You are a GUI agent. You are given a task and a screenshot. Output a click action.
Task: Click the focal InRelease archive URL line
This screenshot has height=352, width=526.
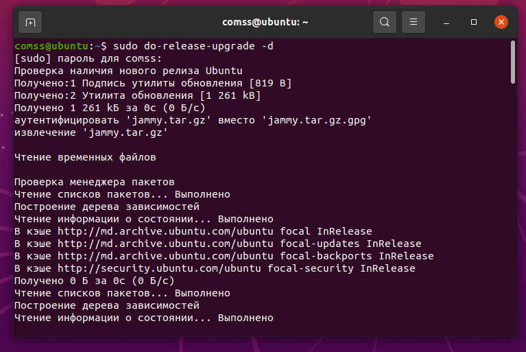coord(193,231)
